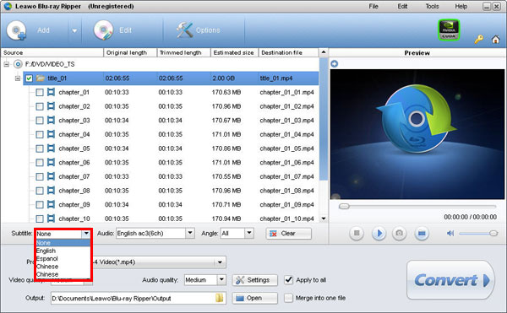Click the Leawo app logo icon
This screenshot has width=507, height=313.
tap(8, 6)
